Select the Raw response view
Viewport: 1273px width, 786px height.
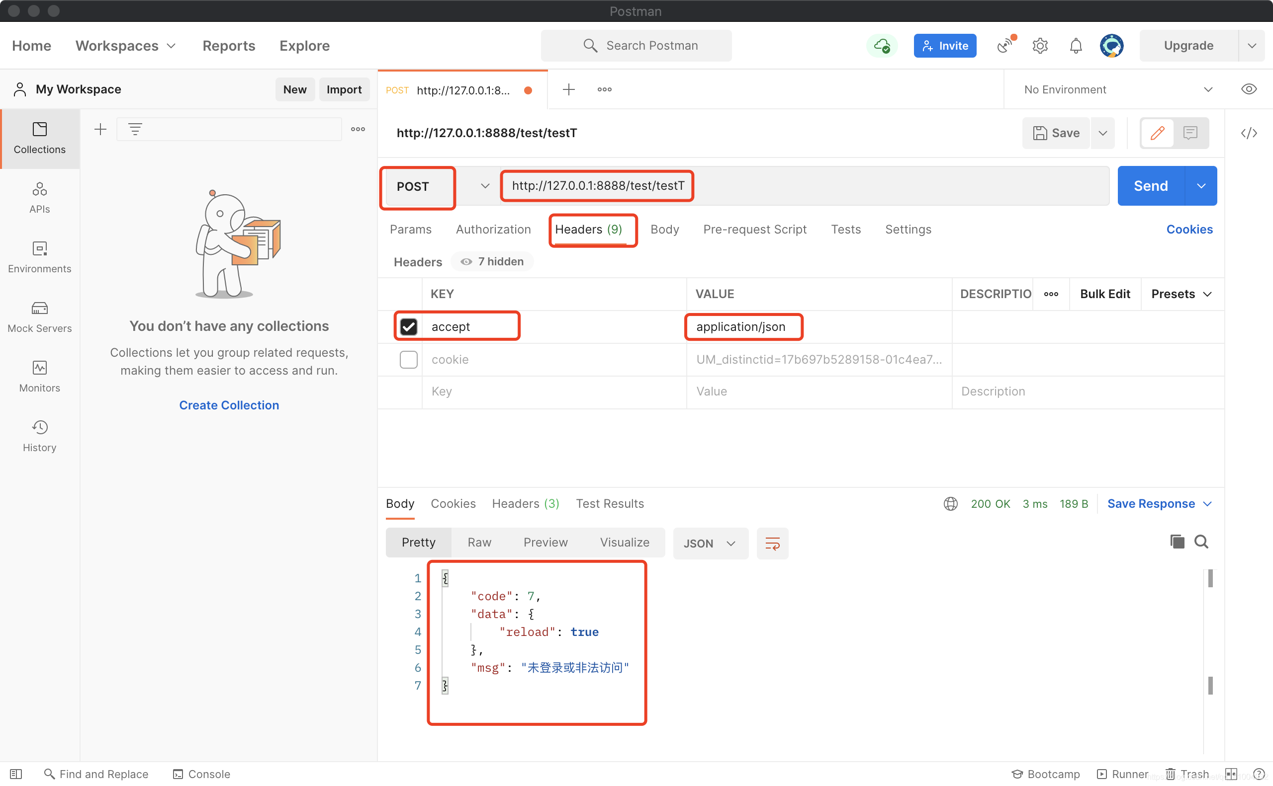coord(479,542)
